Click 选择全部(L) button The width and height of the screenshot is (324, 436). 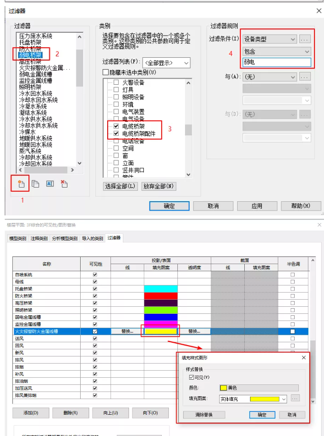coord(120,187)
